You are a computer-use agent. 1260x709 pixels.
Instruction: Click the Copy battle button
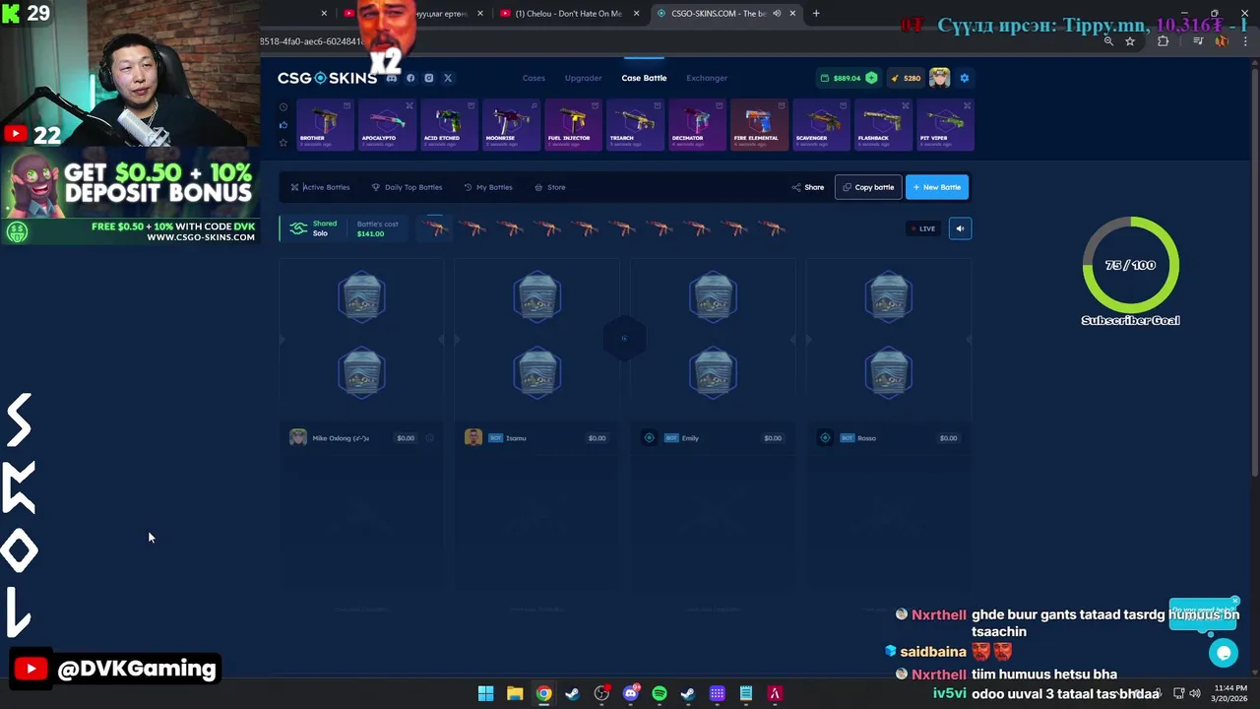tap(868, 187)
